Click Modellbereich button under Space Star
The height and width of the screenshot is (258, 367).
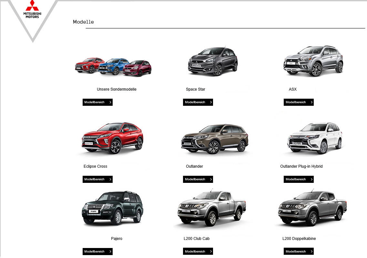198,102
